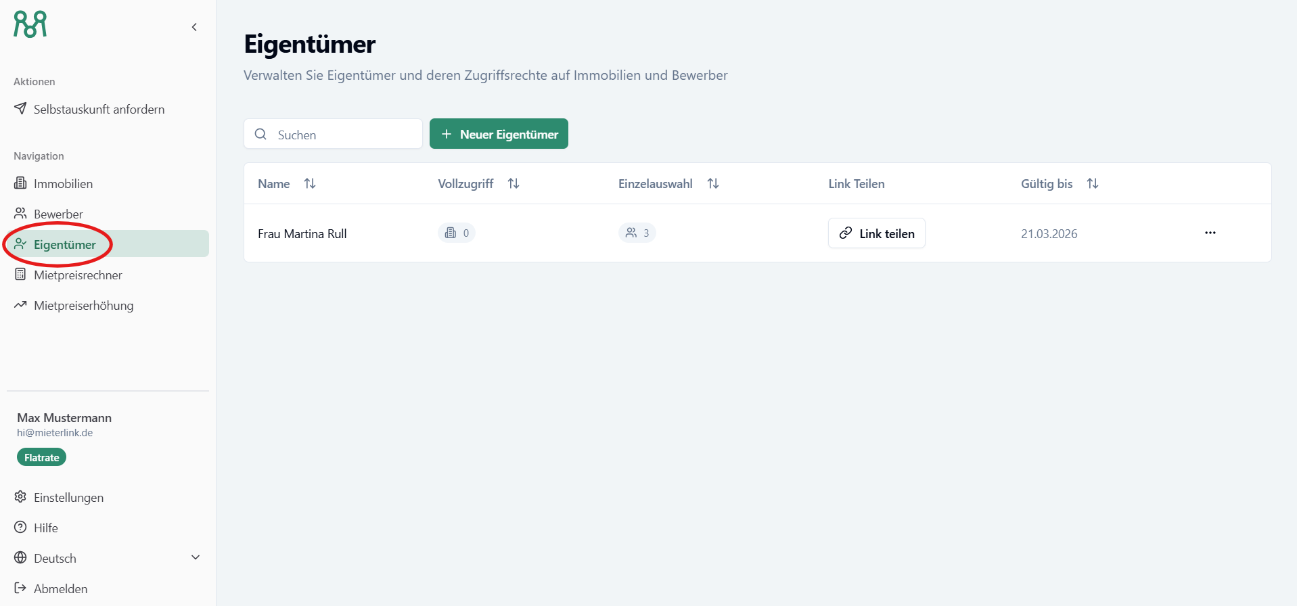Sort by Gültig bis column arrows
Image resolution: width=1297 pixels, height=606 pixels.
click(x=1093, y=184)
